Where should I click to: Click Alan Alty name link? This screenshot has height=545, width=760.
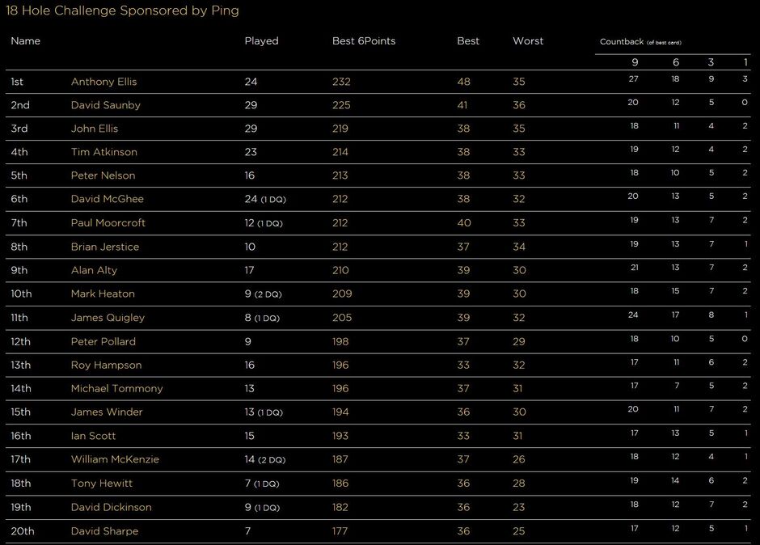coord(94,270)
